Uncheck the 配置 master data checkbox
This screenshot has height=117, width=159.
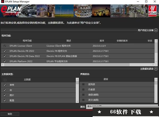pyautogui.click(x=5, y=100)
